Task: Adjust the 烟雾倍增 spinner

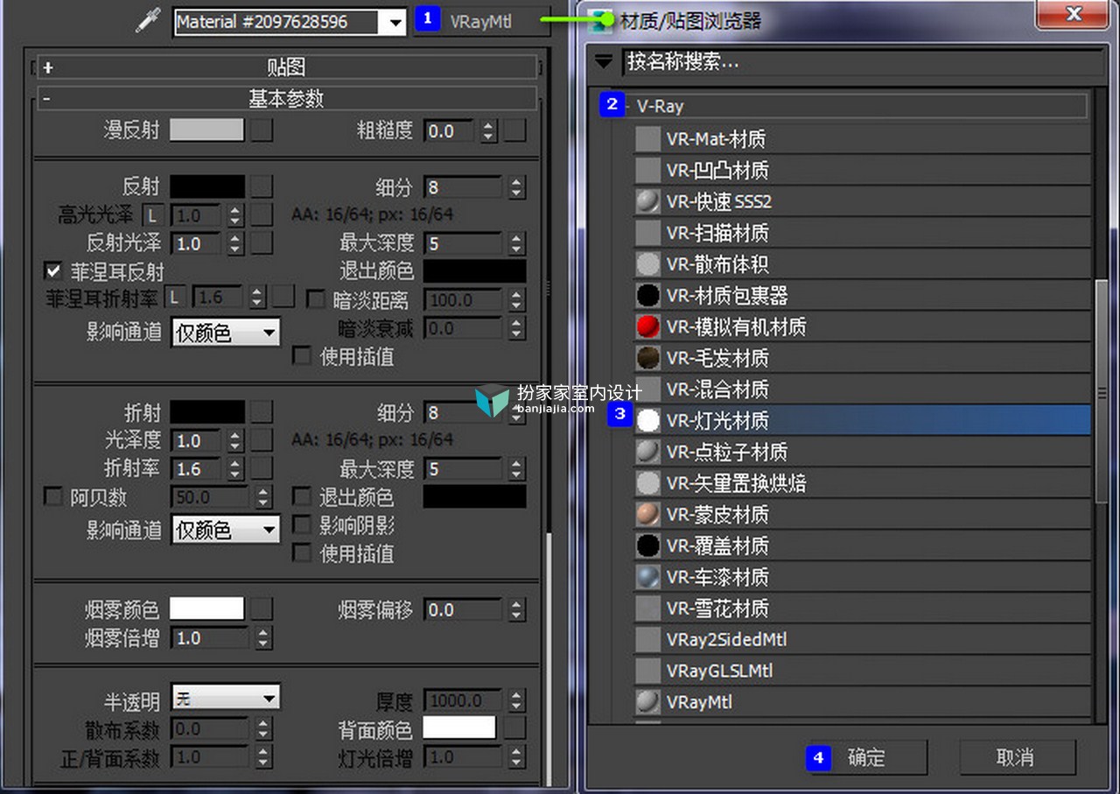Action: pyautogui.click(x=263, y=638)
